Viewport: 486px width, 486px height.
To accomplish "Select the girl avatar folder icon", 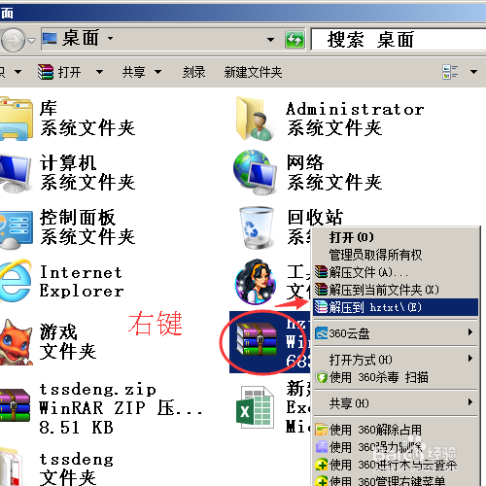I will (x=256, y=281).
